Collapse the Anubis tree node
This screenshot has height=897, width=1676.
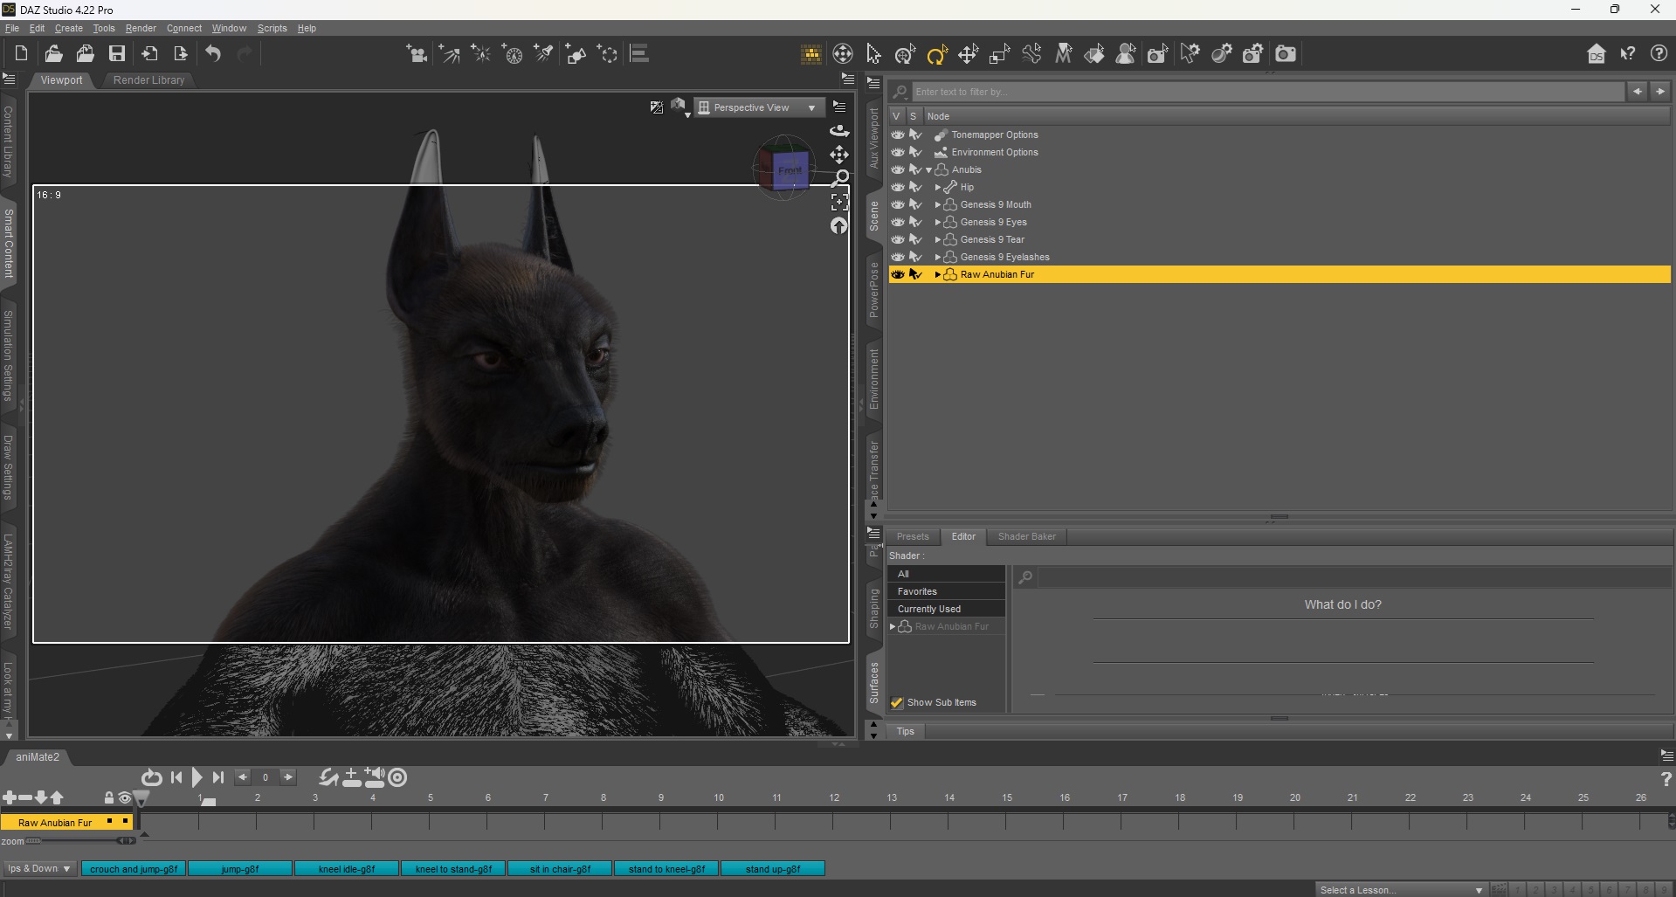click(928, 170)
